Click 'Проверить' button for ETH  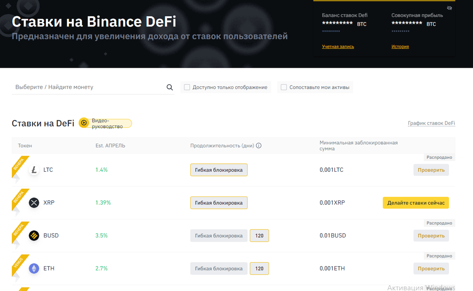[x=431, y=269]
